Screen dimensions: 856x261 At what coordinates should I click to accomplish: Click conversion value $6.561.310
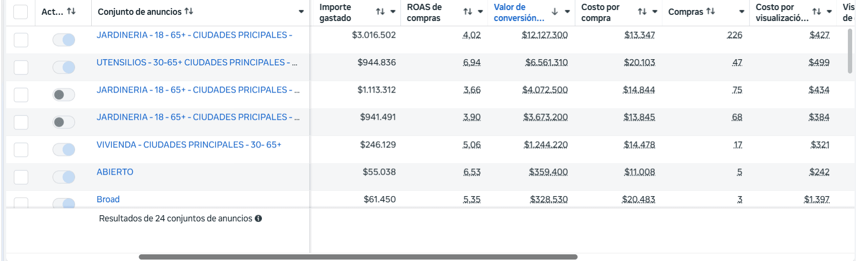point(546,63)
